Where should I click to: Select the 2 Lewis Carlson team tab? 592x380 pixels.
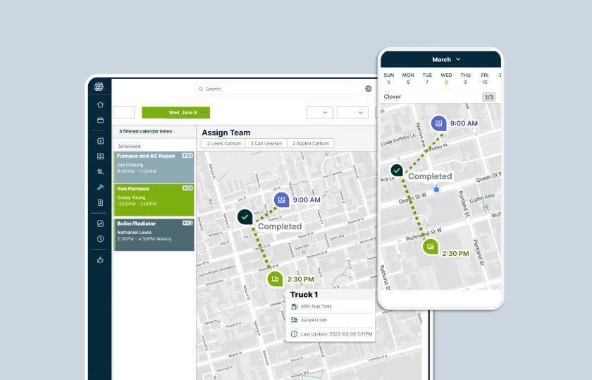pyautogui.click(x=223, y=143)
